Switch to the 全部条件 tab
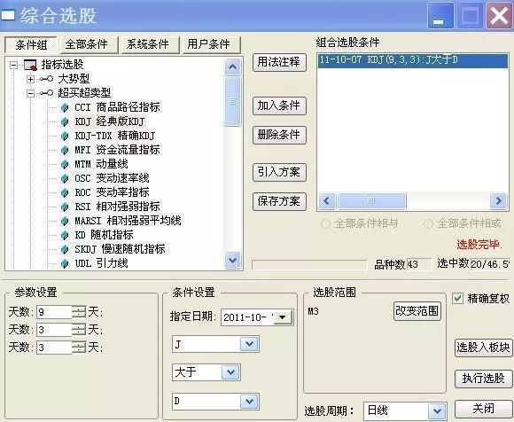This screenshot has width=514, height=422. coord(86,44)
